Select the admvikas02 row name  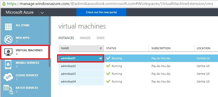point(68,66)
